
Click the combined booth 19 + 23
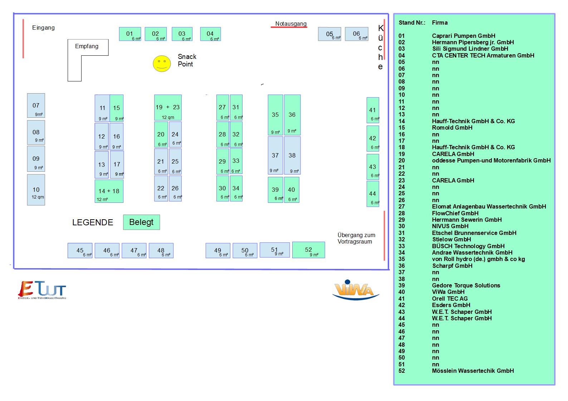click(x=168, y=107)
